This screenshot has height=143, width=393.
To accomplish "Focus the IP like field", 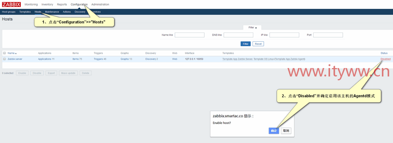I will pos(284,35).
